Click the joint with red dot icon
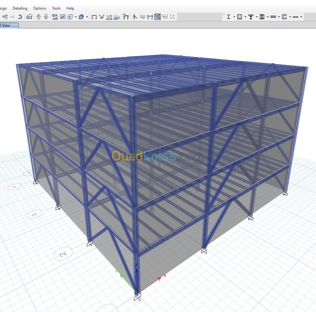Viewport: 316px width, 312px height. [x=102, y=17]
